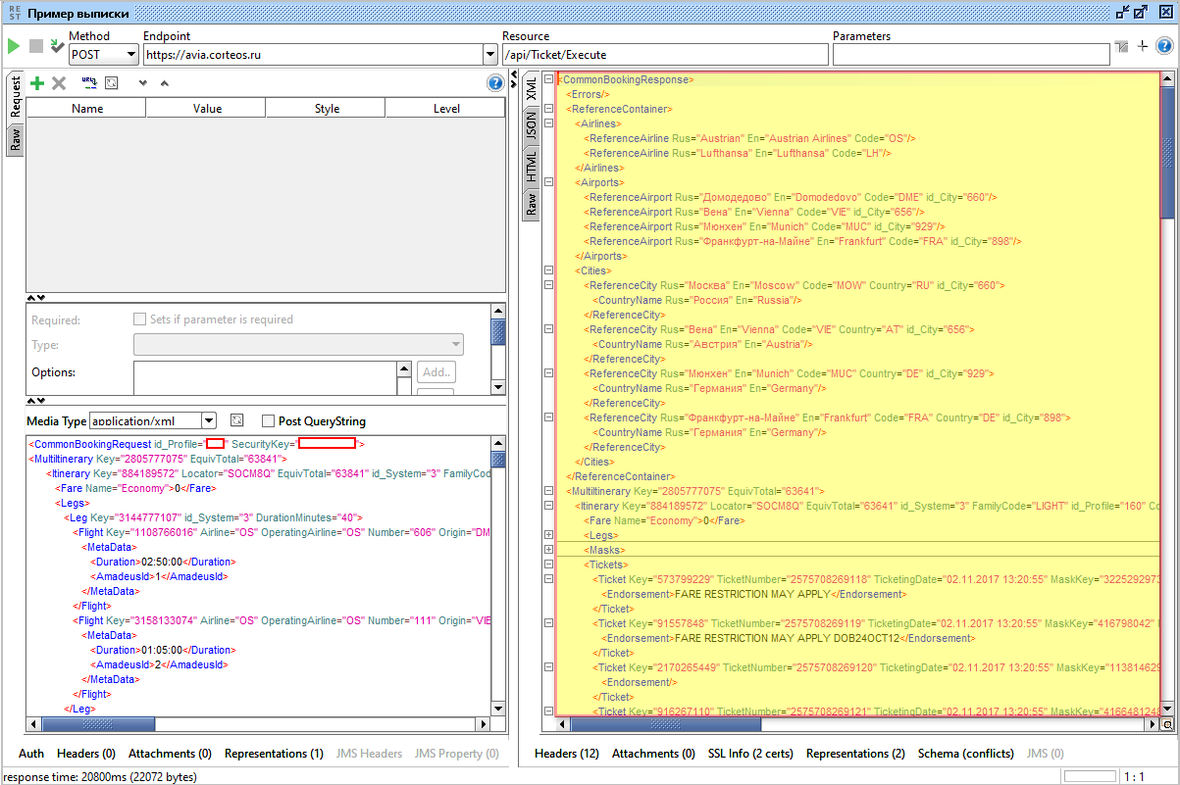Viewport: 1180px width, 785px height.
Task: Switch to the JSON response tab
Action: (531, 124)
